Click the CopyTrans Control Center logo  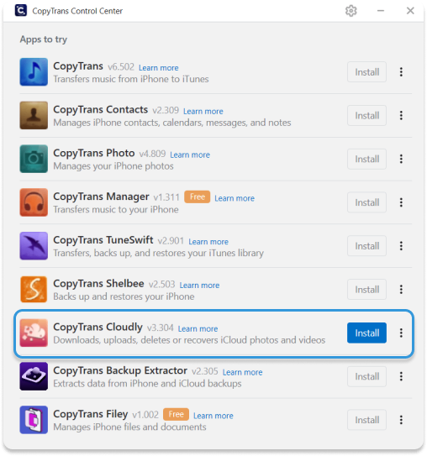point(21,10)
